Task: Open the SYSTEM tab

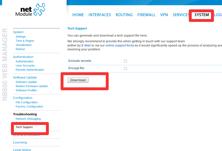Action: coord(202,15)
